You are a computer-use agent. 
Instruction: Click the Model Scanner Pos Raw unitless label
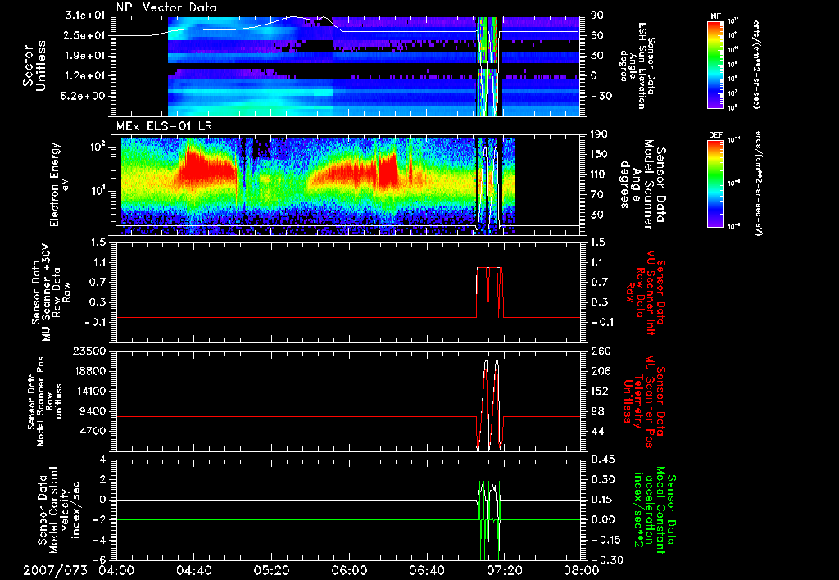pos(45,401)
